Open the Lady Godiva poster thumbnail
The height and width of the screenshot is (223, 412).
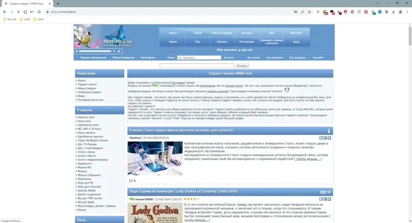coord(155,213)
